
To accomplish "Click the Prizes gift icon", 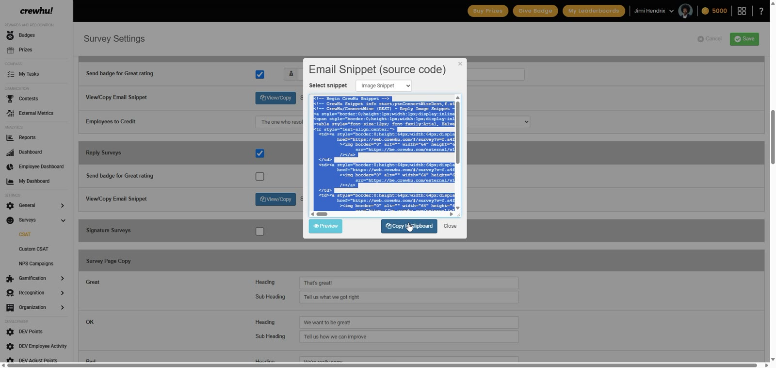I will tap(10, 50).
